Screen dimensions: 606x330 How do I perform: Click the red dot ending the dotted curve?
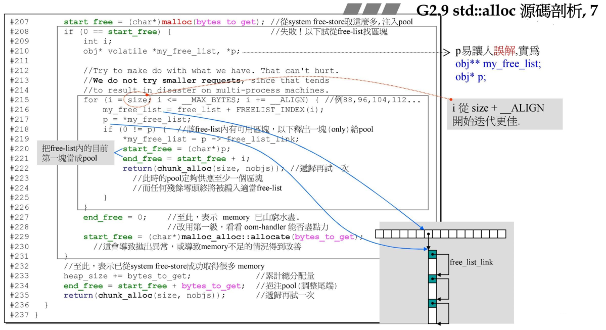coord(451,100)
